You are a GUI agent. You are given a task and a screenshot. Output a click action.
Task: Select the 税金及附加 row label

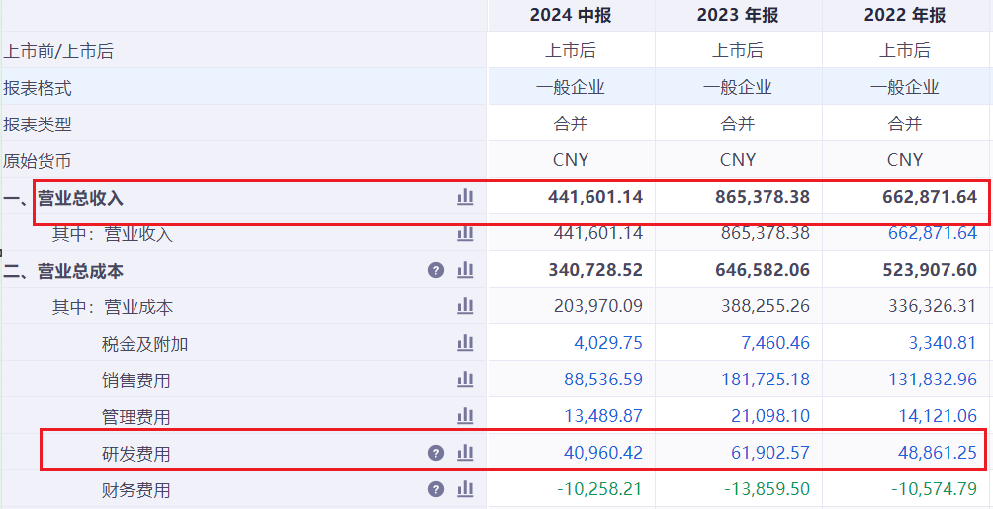coord(145,344)
